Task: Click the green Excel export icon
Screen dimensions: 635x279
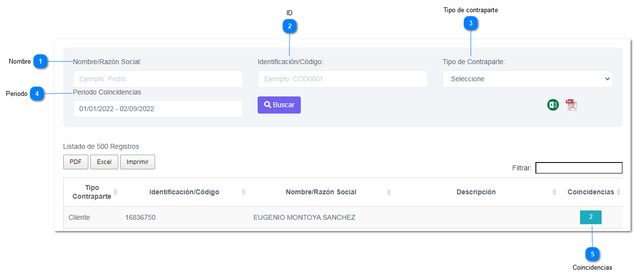Action: (553, 105)
